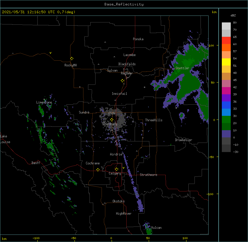Viewport: 248px width, 242px height.
Task: Click the green 20-30 dBZ legend swatch
Action: (x=226, y=120)
